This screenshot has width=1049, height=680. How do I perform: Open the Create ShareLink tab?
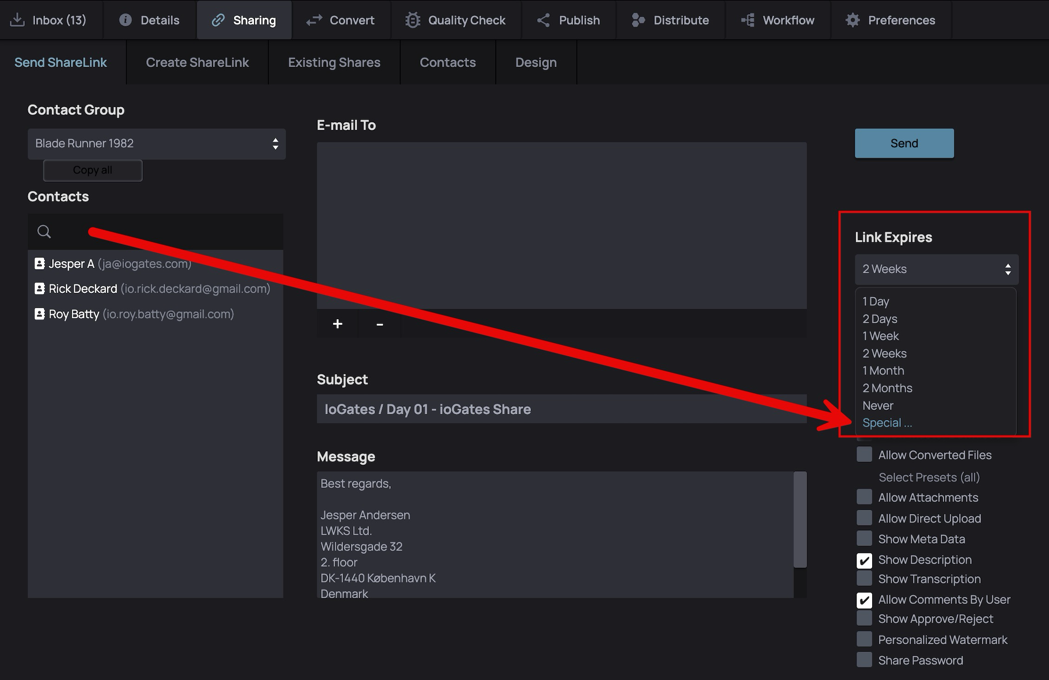point(197,62)
